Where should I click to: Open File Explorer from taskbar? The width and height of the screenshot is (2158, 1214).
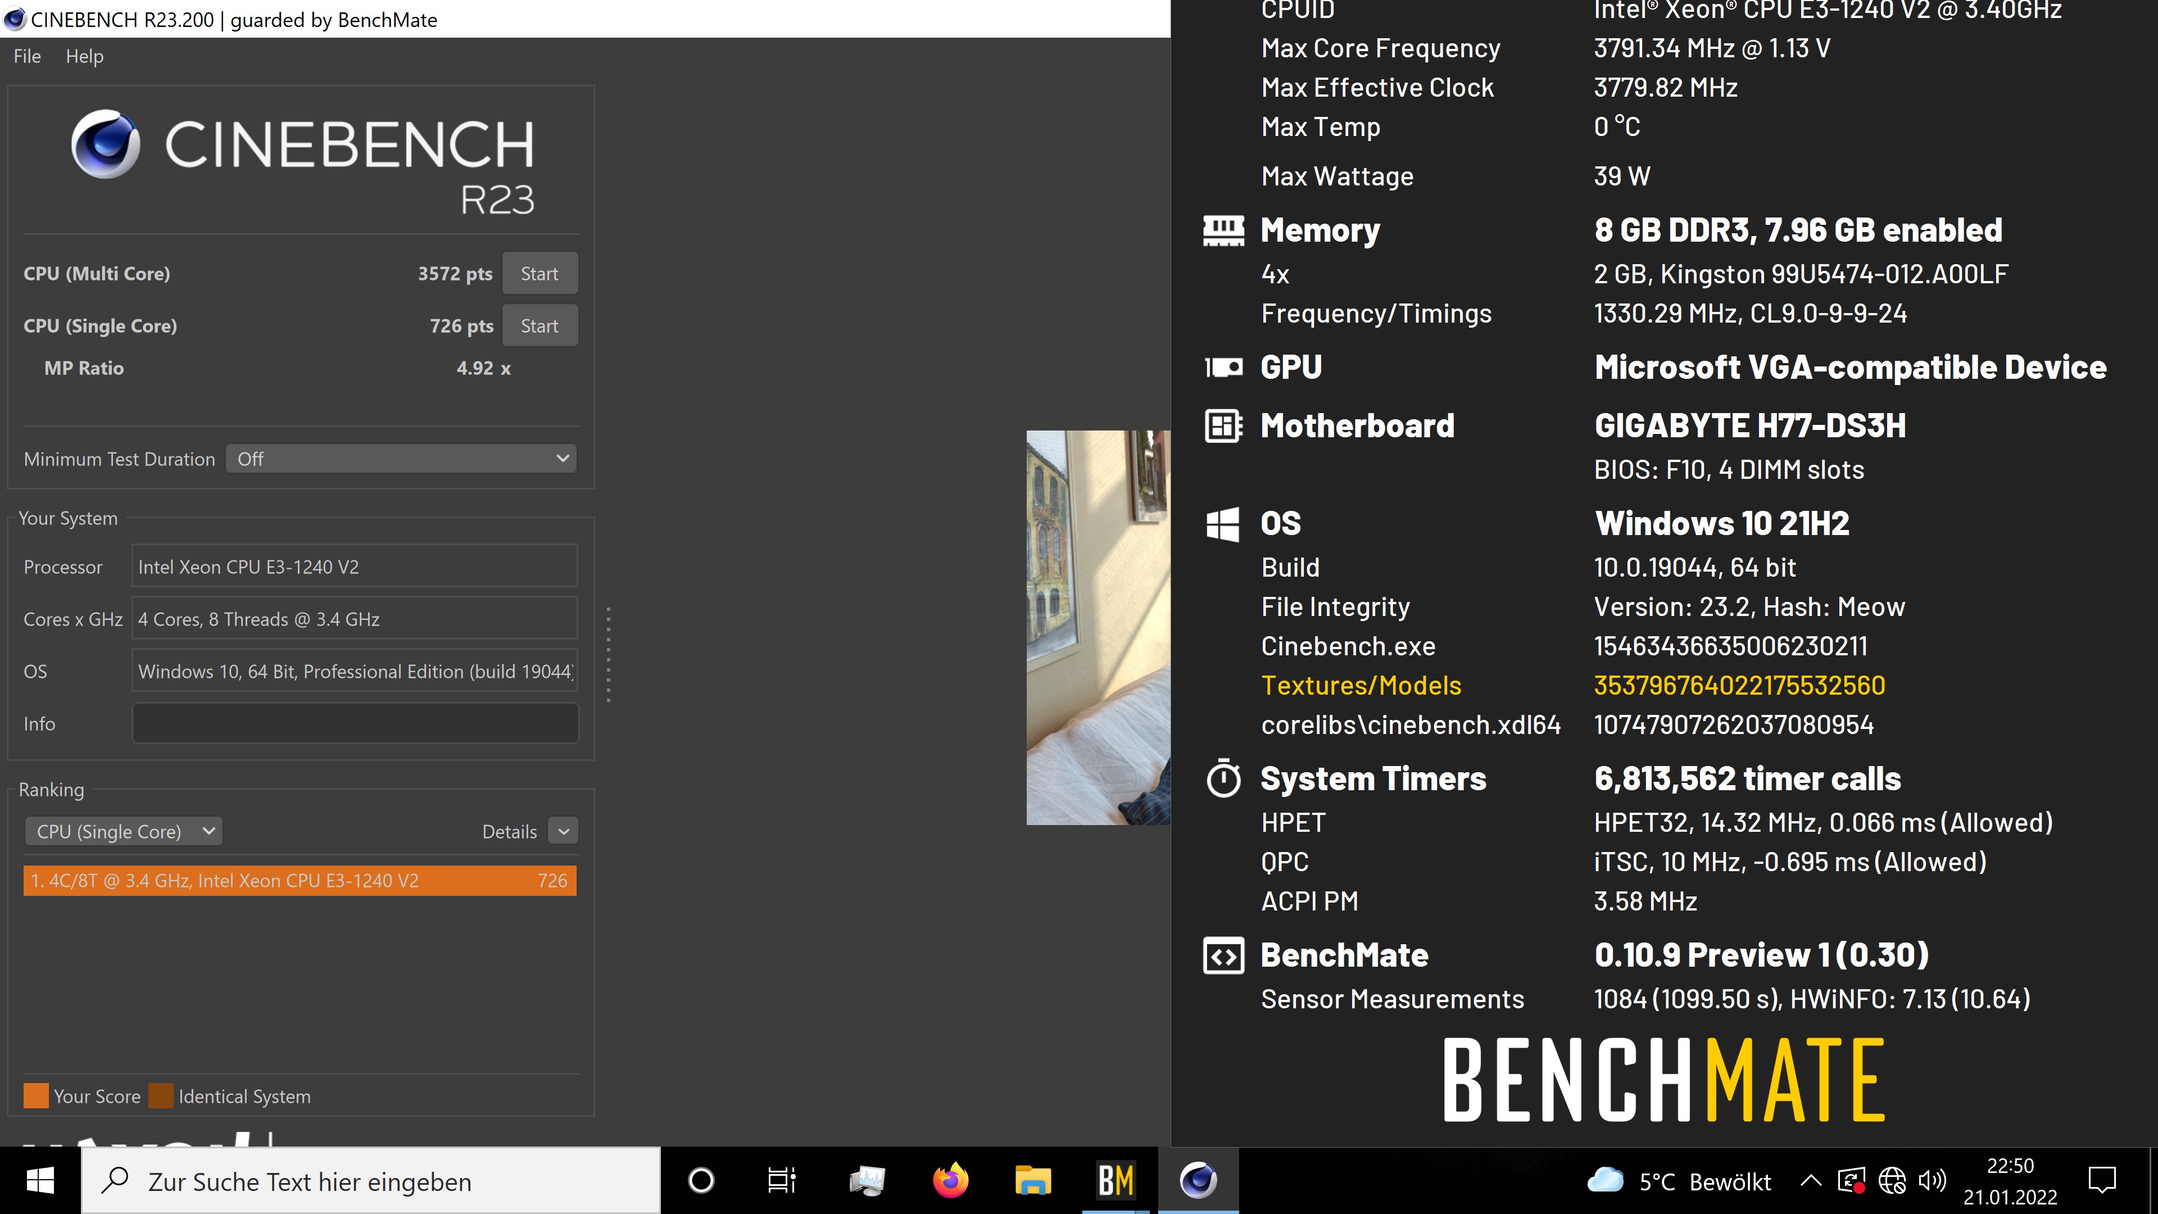tap(1033, 1180)
